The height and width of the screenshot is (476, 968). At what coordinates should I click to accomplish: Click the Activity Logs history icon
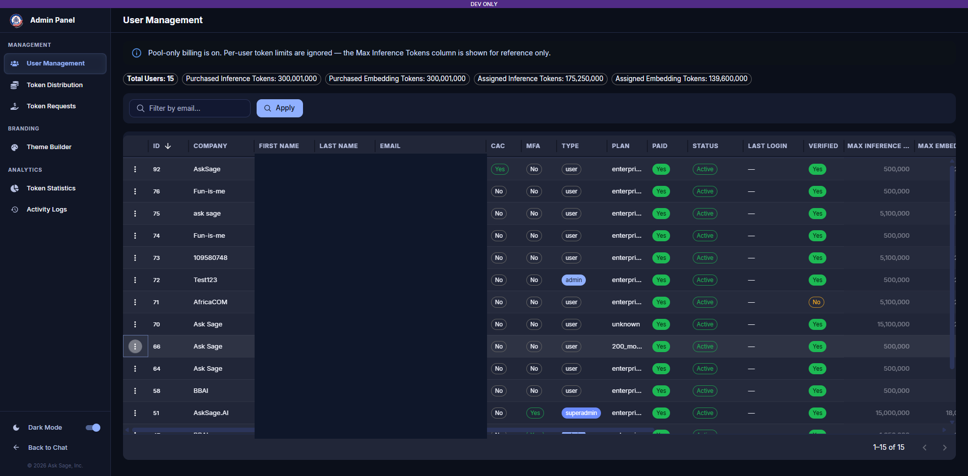[15, 210]
